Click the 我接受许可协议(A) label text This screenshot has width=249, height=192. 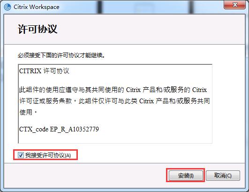pyautogui.click(x=48, y=155)
